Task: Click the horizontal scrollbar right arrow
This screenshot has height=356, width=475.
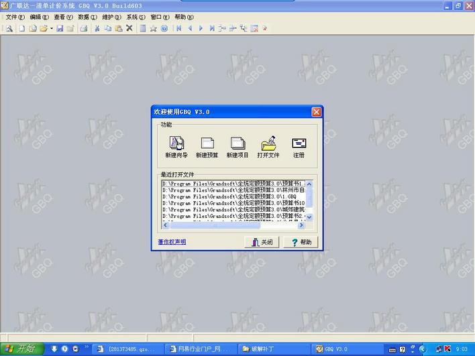Action: 301,225
